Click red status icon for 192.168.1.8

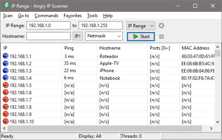point(5,107)
